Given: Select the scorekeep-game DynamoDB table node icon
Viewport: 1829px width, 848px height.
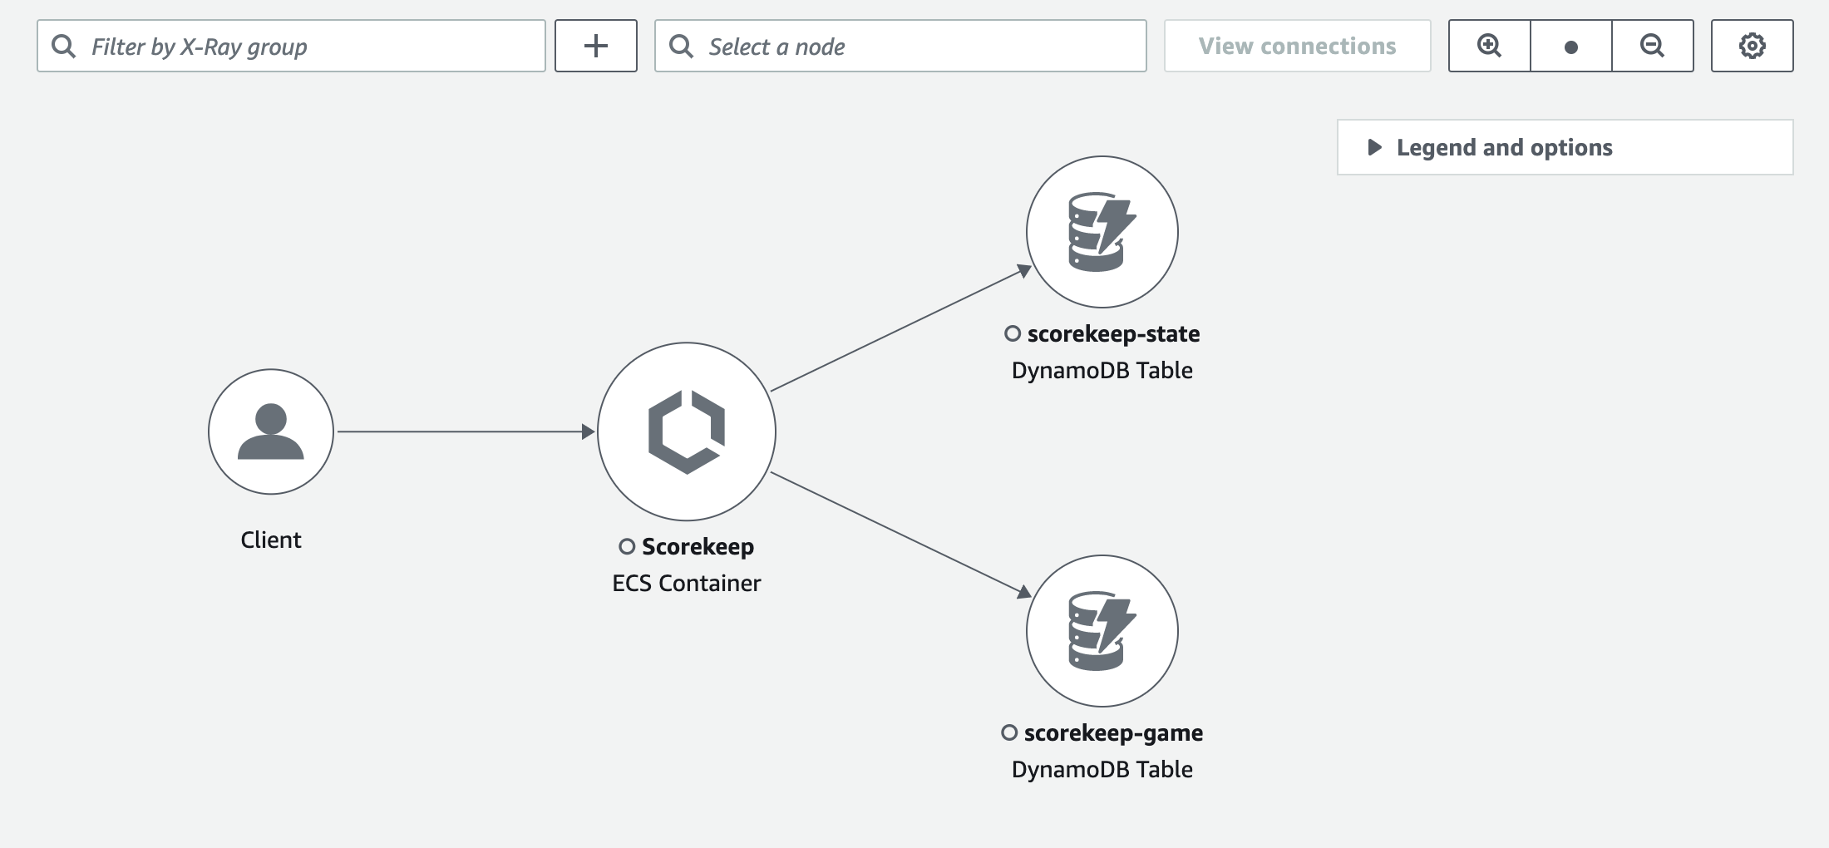Looking at the screenshot, I should point(1102,633).
